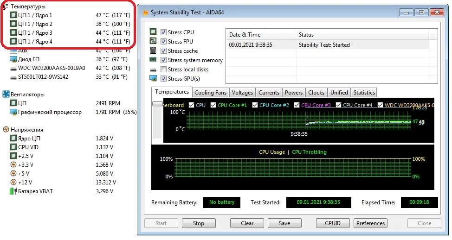
Task: Open the Statistics tab
Action: coord(364,93)
